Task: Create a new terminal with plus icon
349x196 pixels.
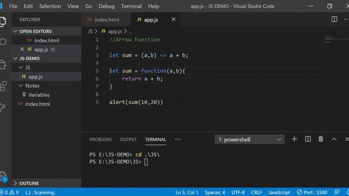Action: pyautogui.click(x=294, y=139)
